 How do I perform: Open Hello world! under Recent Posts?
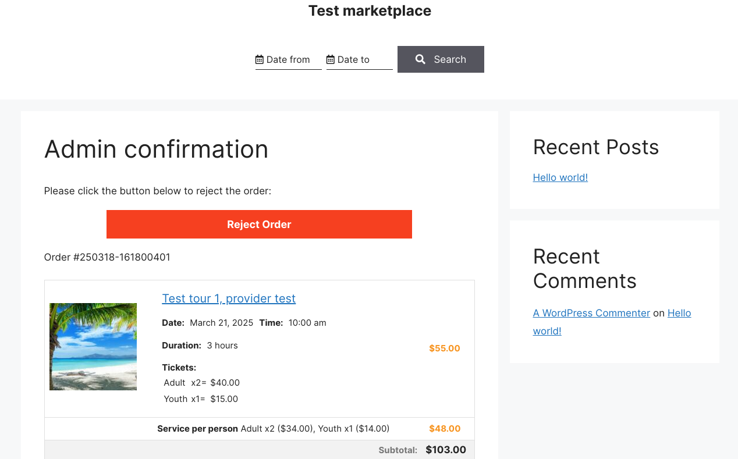pyautogui.click(x=560, y=177)
